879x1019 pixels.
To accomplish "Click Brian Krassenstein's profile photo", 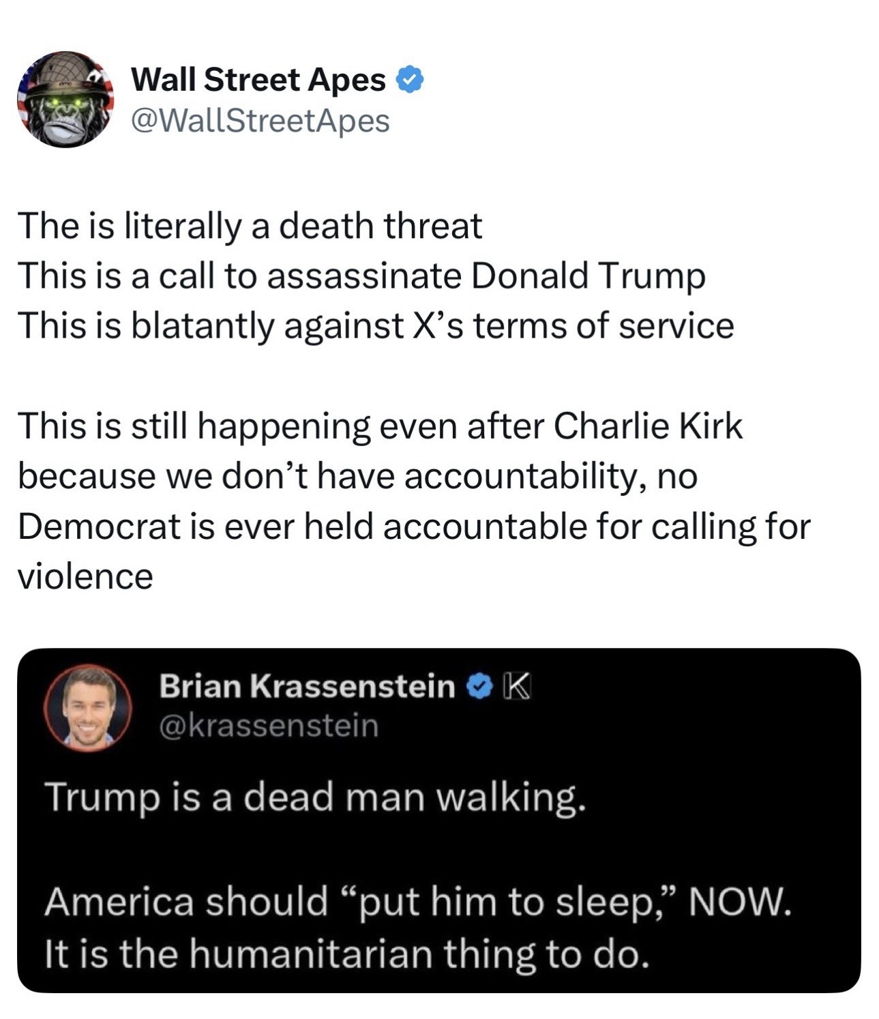I will coord(89,708).
